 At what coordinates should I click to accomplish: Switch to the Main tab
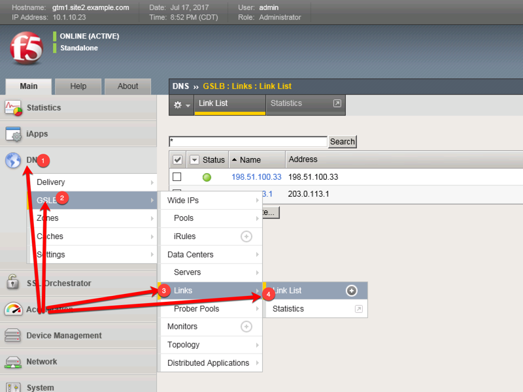pos(29,87)
